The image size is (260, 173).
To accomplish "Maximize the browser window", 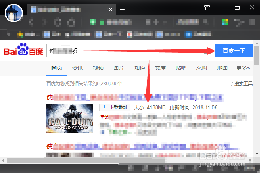I will pyautogui.click(x=237, y=8).
